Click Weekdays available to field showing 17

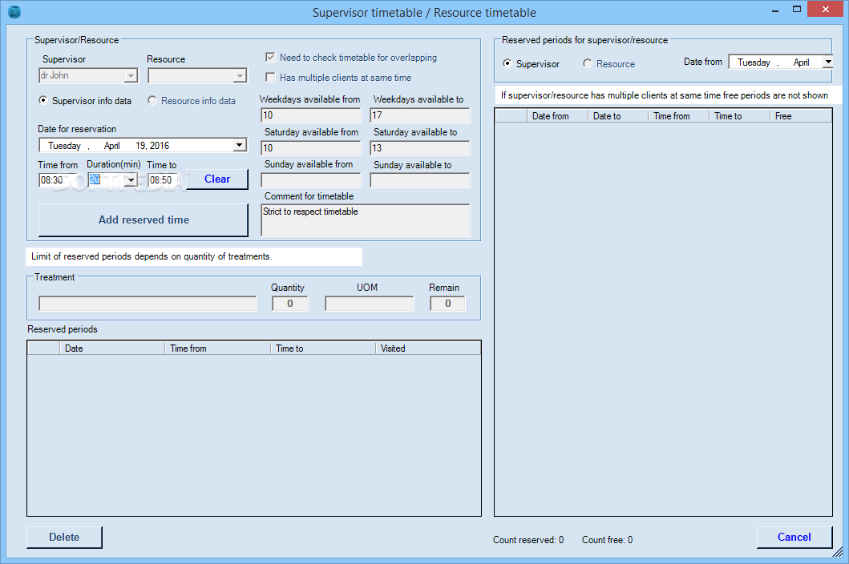pos(419,115)
